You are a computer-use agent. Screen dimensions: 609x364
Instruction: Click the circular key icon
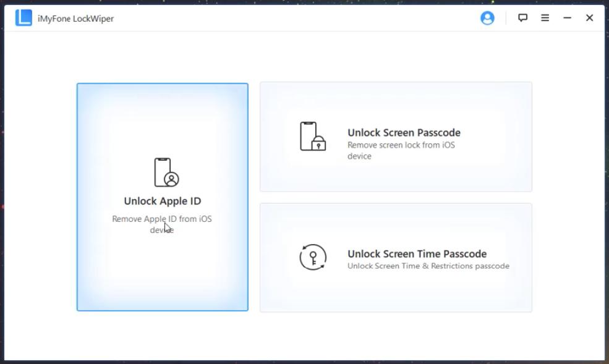click(313, 257)
